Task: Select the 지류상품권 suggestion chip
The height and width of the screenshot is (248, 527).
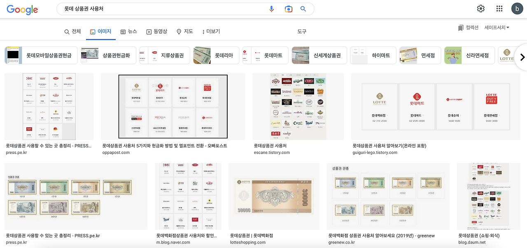Action: pos(164,55)
